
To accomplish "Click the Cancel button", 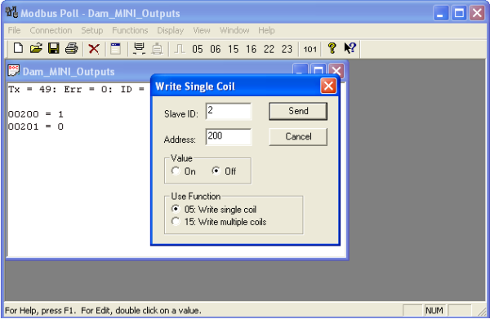I will coord(298,137).
